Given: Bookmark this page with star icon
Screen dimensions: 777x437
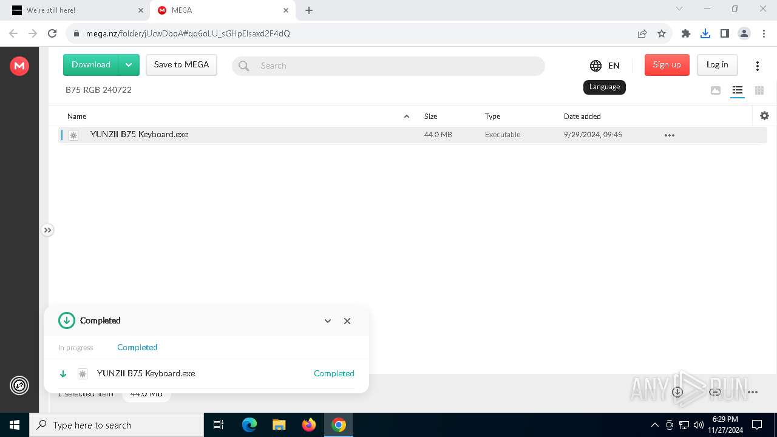Looking at the screenshot, I should (x=662, y=33).
